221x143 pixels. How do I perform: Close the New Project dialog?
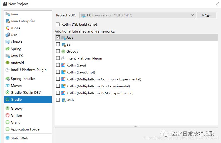pos(217,4)
